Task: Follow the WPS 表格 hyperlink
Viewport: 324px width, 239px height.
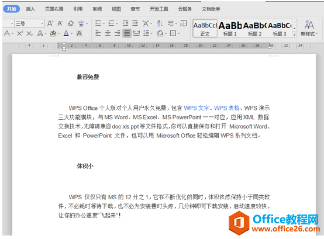Action: [x=227, y=108]
